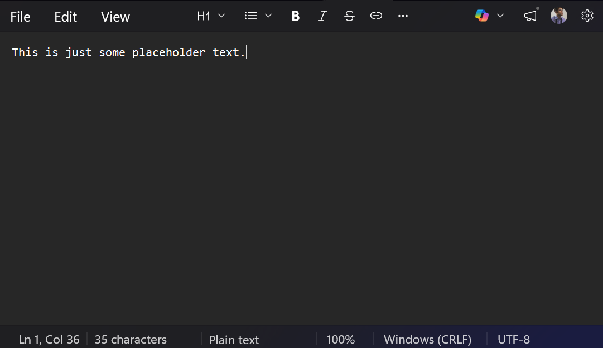This screenshot has width=603, height=348.
Task: Toggle italic formatting
Action: 322,16
